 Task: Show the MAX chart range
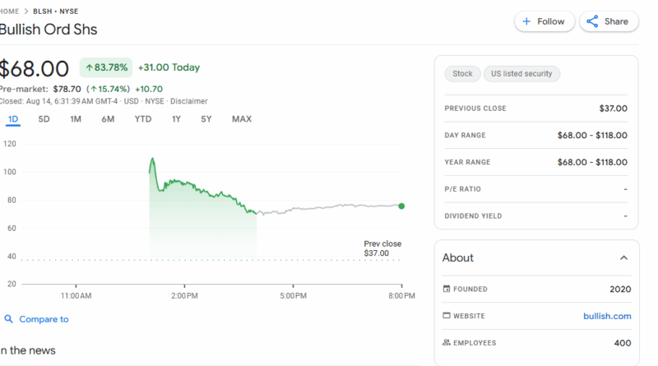(x=242, y=119)
